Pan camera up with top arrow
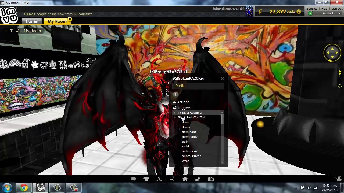Screen dimensions: 344x193 point(332,49)
